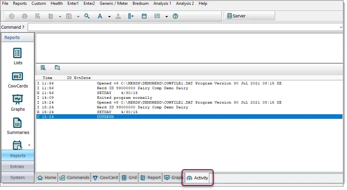Open Lists in the sidebar
The width and height of the screenshot is (347, 190).
point(18,56)
